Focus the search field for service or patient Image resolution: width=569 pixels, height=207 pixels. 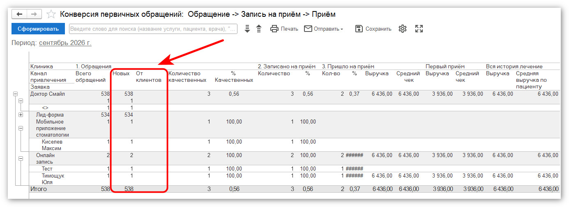coord(153,29)
